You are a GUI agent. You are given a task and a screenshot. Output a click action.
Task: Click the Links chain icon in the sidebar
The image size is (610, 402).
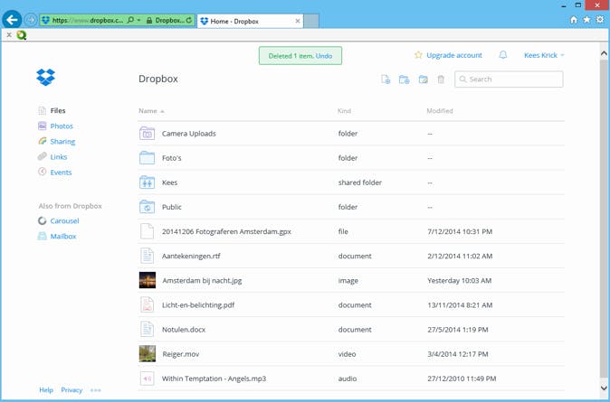coord(42,156)
